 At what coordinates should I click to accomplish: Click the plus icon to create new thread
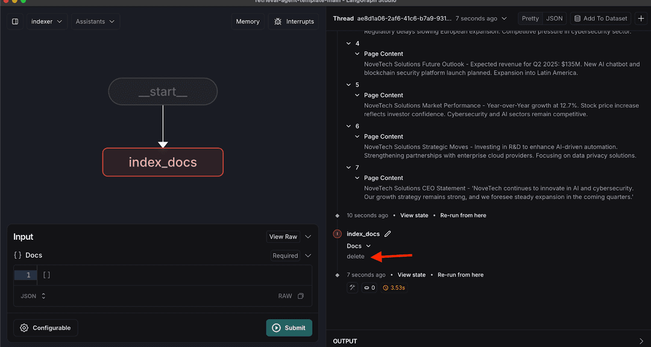click(641, 18)
